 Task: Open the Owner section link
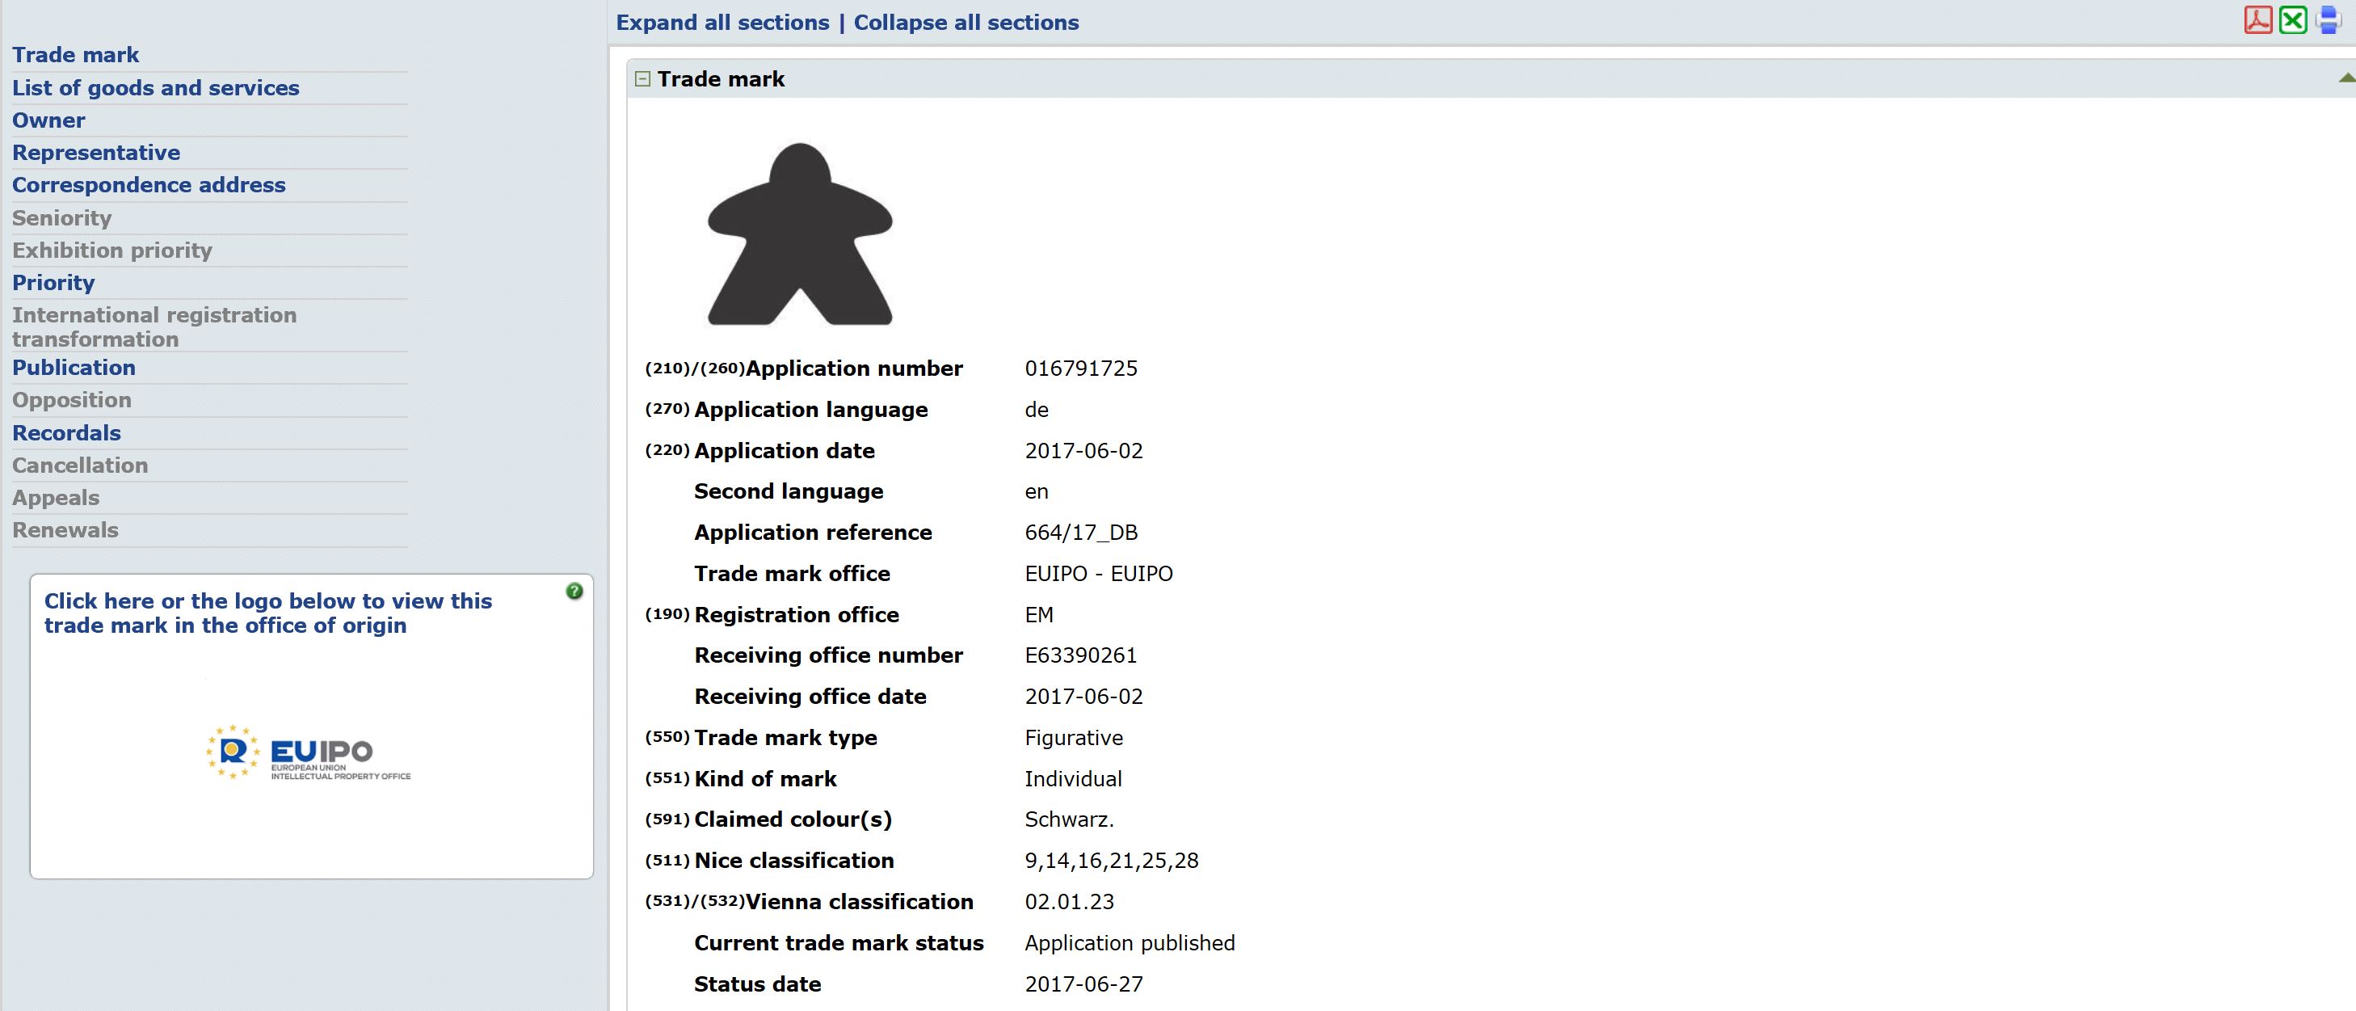pos(48,120)
